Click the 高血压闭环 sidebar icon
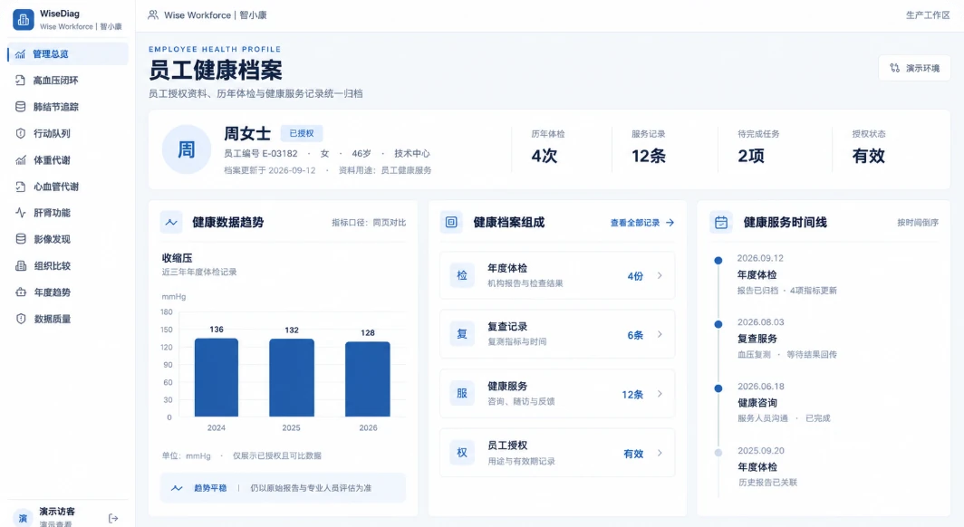 coord(20,81)
